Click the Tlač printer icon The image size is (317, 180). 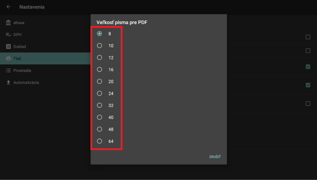click(x=8, y=58)
